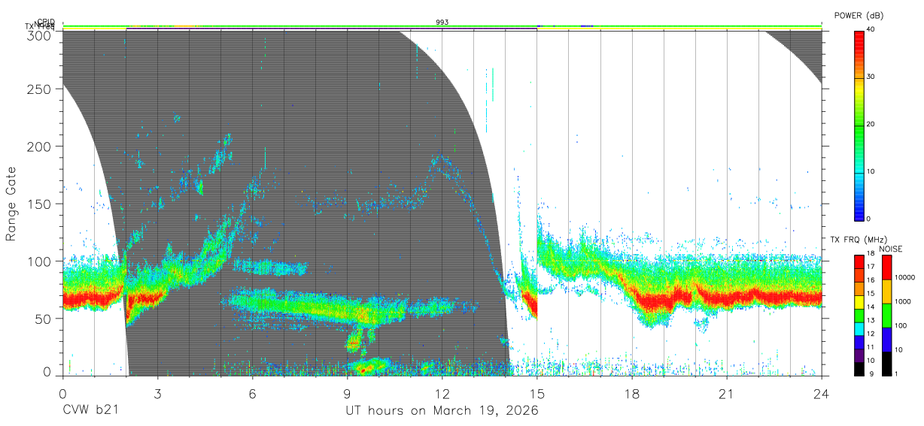Select the orange swatch in NOISE legend
The image size is (924, 426).
[886, 292]
